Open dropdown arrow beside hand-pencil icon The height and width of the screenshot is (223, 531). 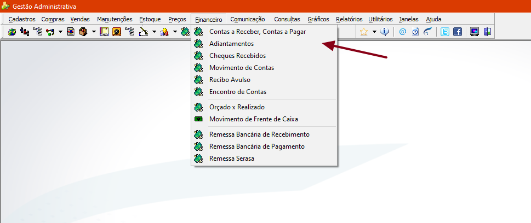[154, 32]
